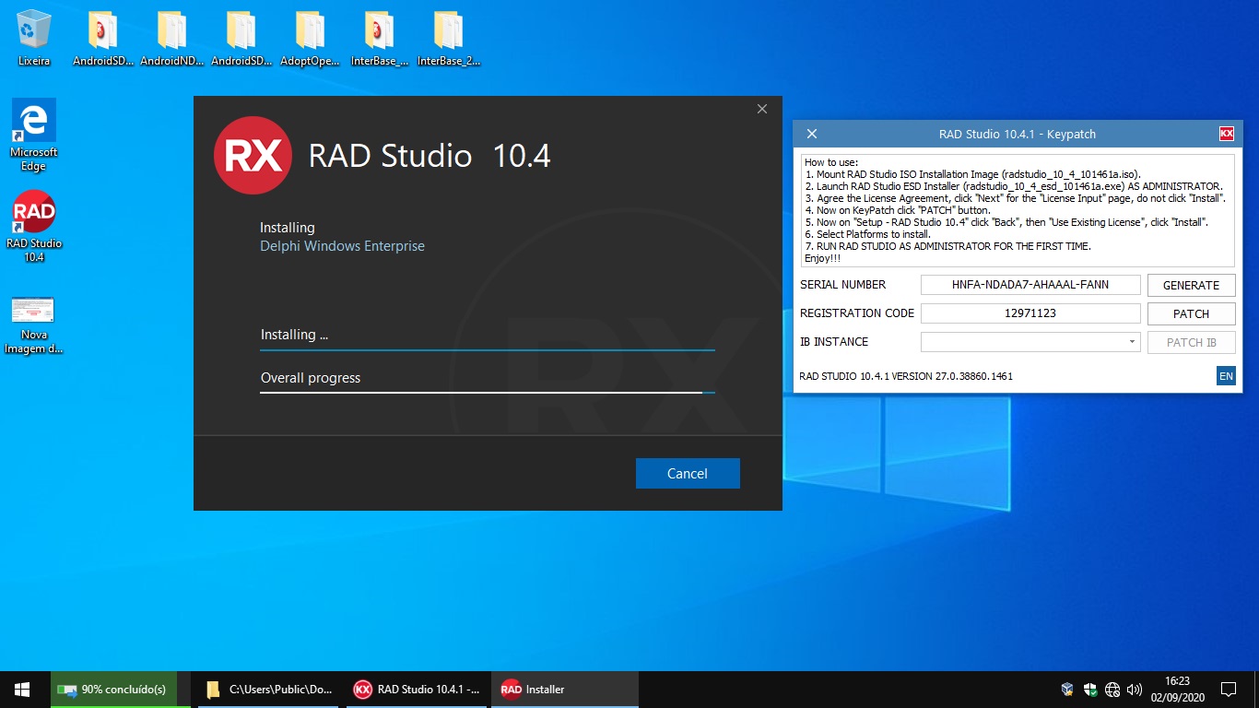Open the volume tray icon
Image resolution: width=1259 pixels, height=708 pixels.
pos(1135,690)
